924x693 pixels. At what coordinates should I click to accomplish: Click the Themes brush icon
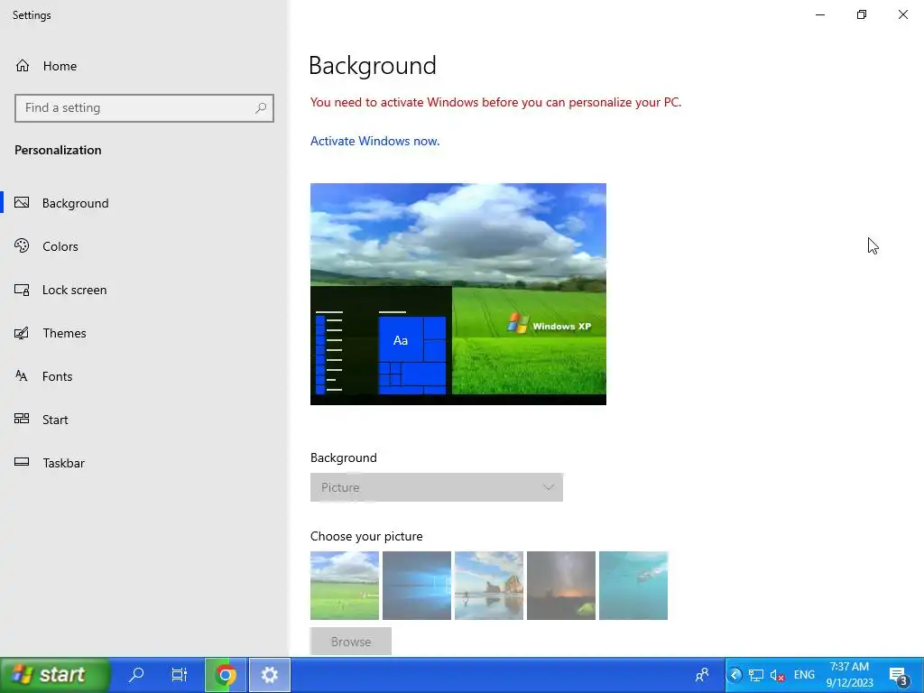tap(22, 333)
